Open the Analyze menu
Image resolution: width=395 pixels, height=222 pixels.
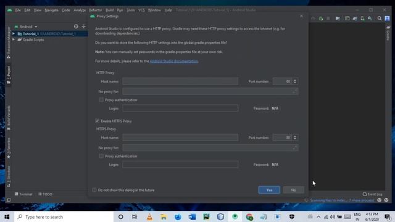[80, 10]
